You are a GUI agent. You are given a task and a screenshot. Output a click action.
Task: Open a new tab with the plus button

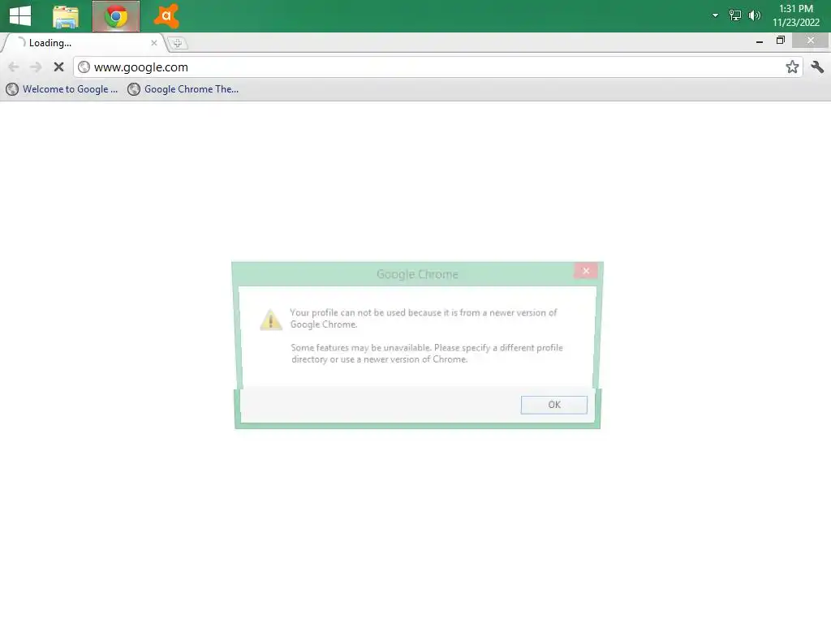click(178, 44)
